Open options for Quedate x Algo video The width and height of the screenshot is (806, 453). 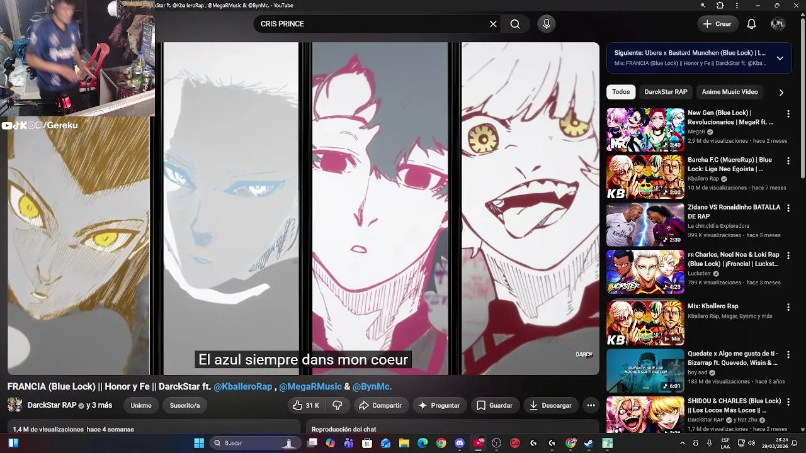point(788,355)
